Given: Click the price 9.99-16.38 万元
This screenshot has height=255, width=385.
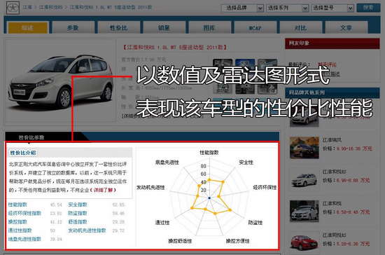Looking at the screenshot, I should pos(354,149).
